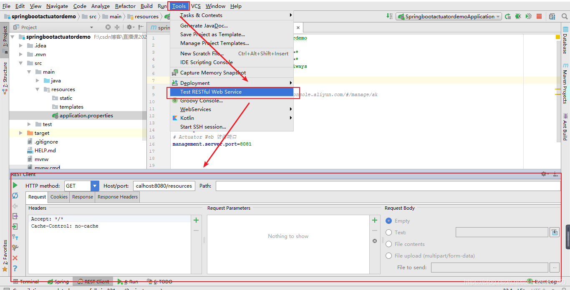Click browse button for File to send
Screen dimensions: 570x290
click(555, 267)
